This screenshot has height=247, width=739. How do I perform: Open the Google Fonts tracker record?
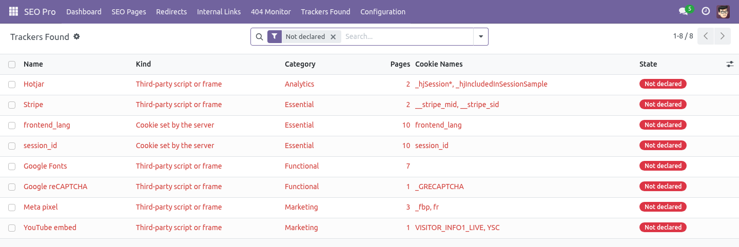tap(45, 166)
